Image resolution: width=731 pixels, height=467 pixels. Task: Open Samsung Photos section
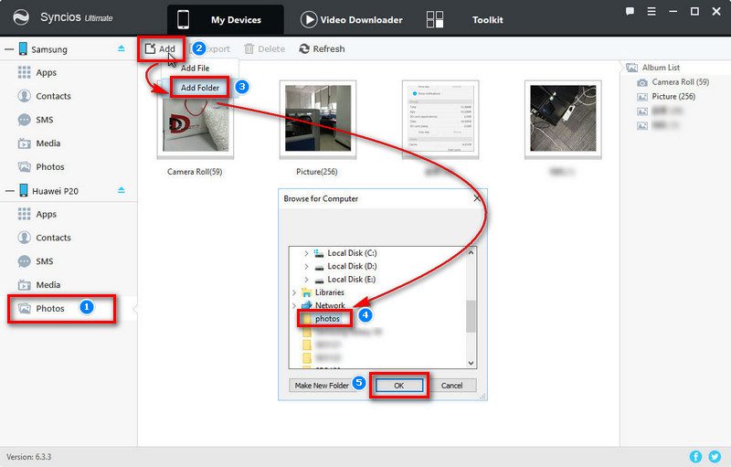pyautogui.click(x=50, y=167)
